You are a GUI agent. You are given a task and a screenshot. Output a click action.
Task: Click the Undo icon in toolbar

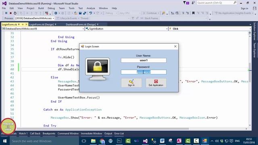[91, 13]
